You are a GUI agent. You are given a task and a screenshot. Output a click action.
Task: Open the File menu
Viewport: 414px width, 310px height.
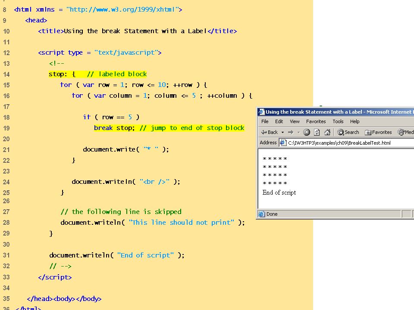click(265, 121)
